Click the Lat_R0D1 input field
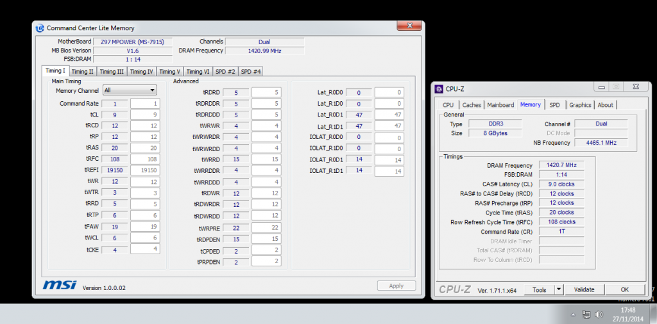The image size is (657, 324). pyautogui.click(x=389, y=115)
